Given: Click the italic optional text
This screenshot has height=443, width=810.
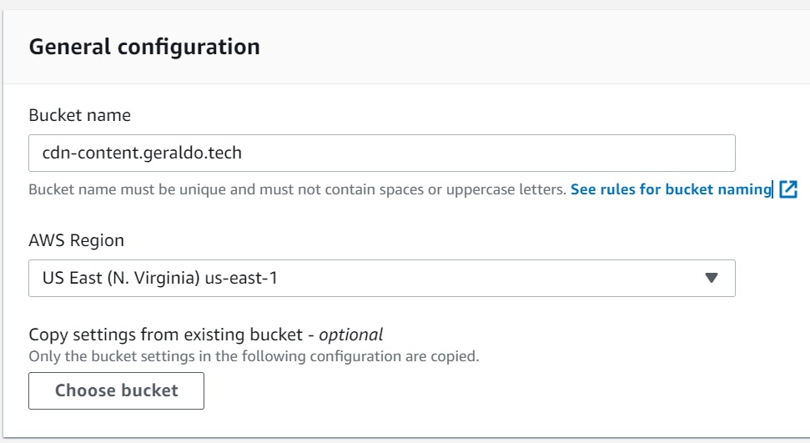Looking at the screenshot, I should point(350,335).
